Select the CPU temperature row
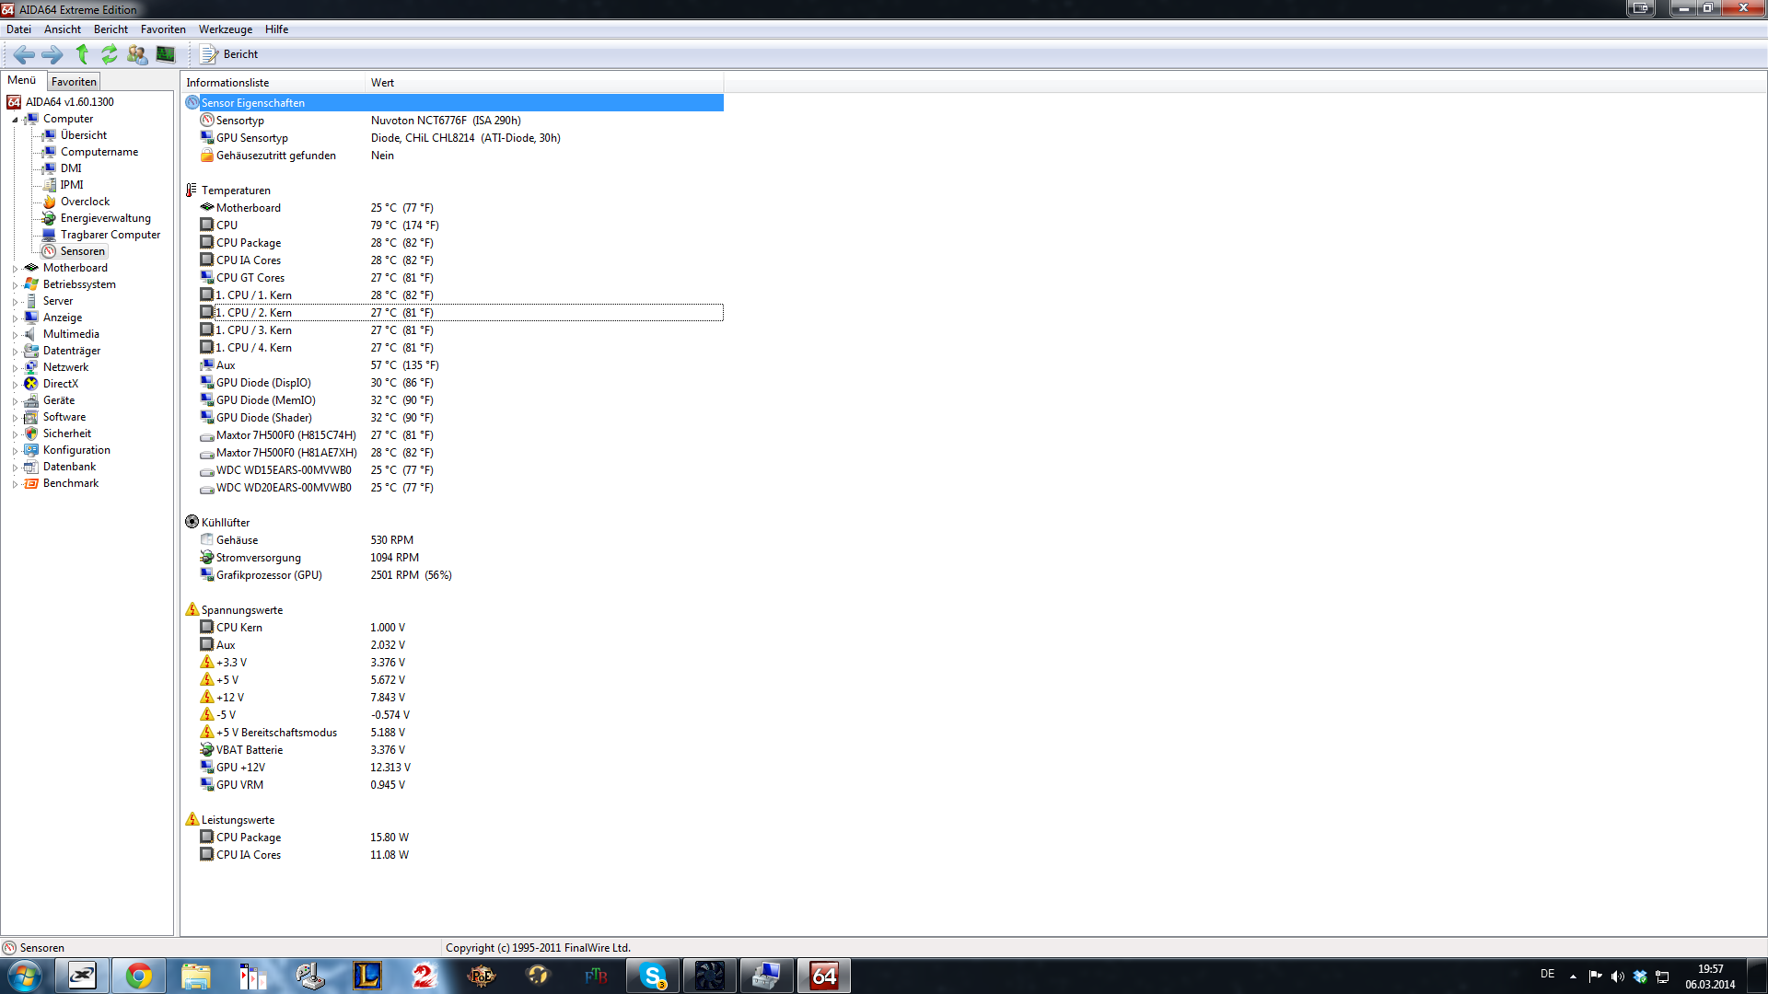 point(227,225)
